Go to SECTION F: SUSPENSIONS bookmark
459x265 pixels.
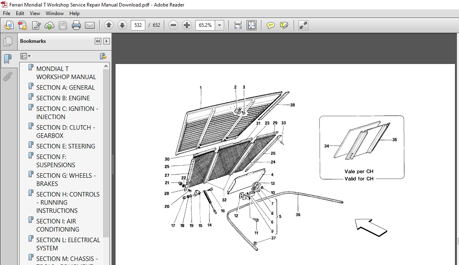[56, 161]
